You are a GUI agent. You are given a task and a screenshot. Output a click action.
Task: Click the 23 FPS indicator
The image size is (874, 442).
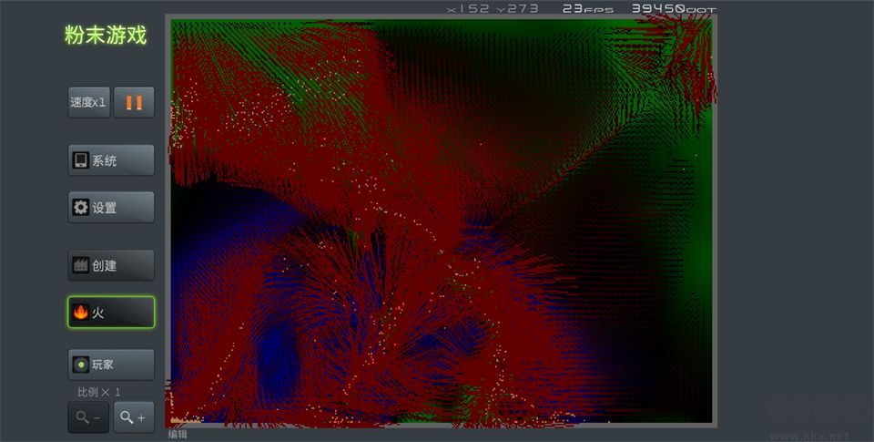(587, 8)
